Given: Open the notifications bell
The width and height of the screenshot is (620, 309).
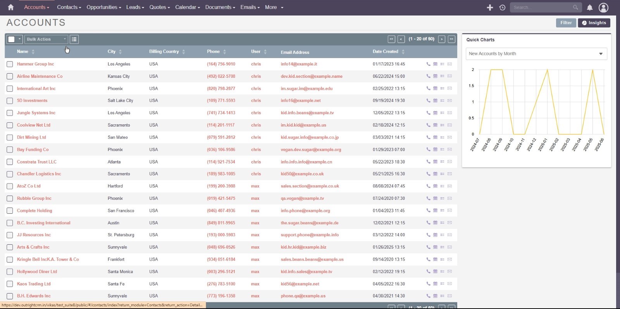Looking at the screenshot, I should coord(590,7).
